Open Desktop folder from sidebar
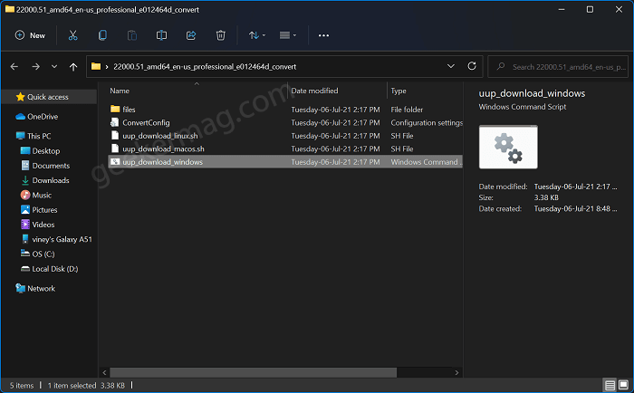Viewport: 634px width, 393px height. click(x=40, y=151)
